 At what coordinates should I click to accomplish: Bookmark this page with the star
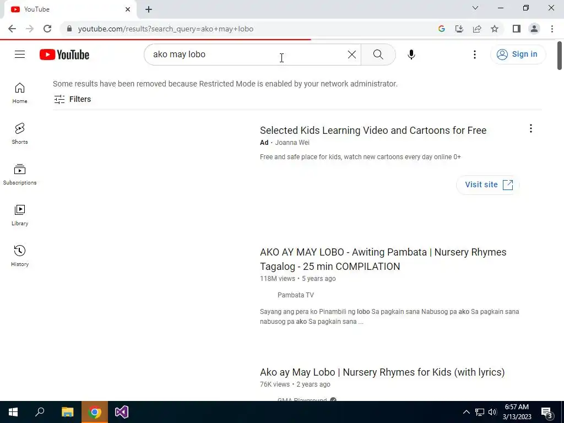tap(495, 29)
